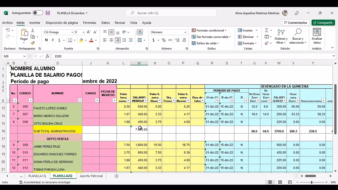Click the Insert Function fx icon
This screenshot has width=338, height=190.
[48, 56]
